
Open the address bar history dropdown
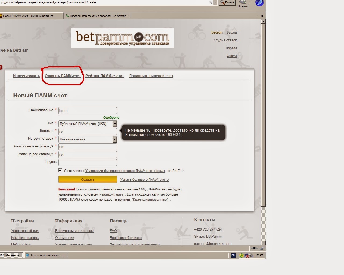coord(215,2)
